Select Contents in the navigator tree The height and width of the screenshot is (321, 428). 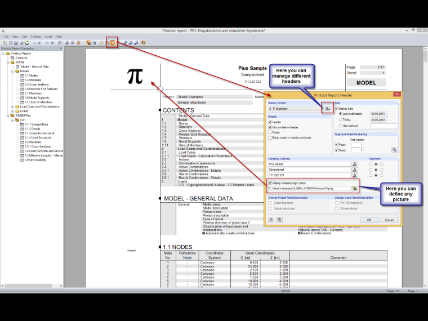pyautogui.click(x=21, y=58)
